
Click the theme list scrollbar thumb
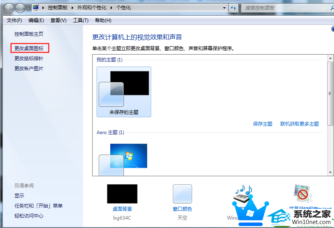point(330,94)
